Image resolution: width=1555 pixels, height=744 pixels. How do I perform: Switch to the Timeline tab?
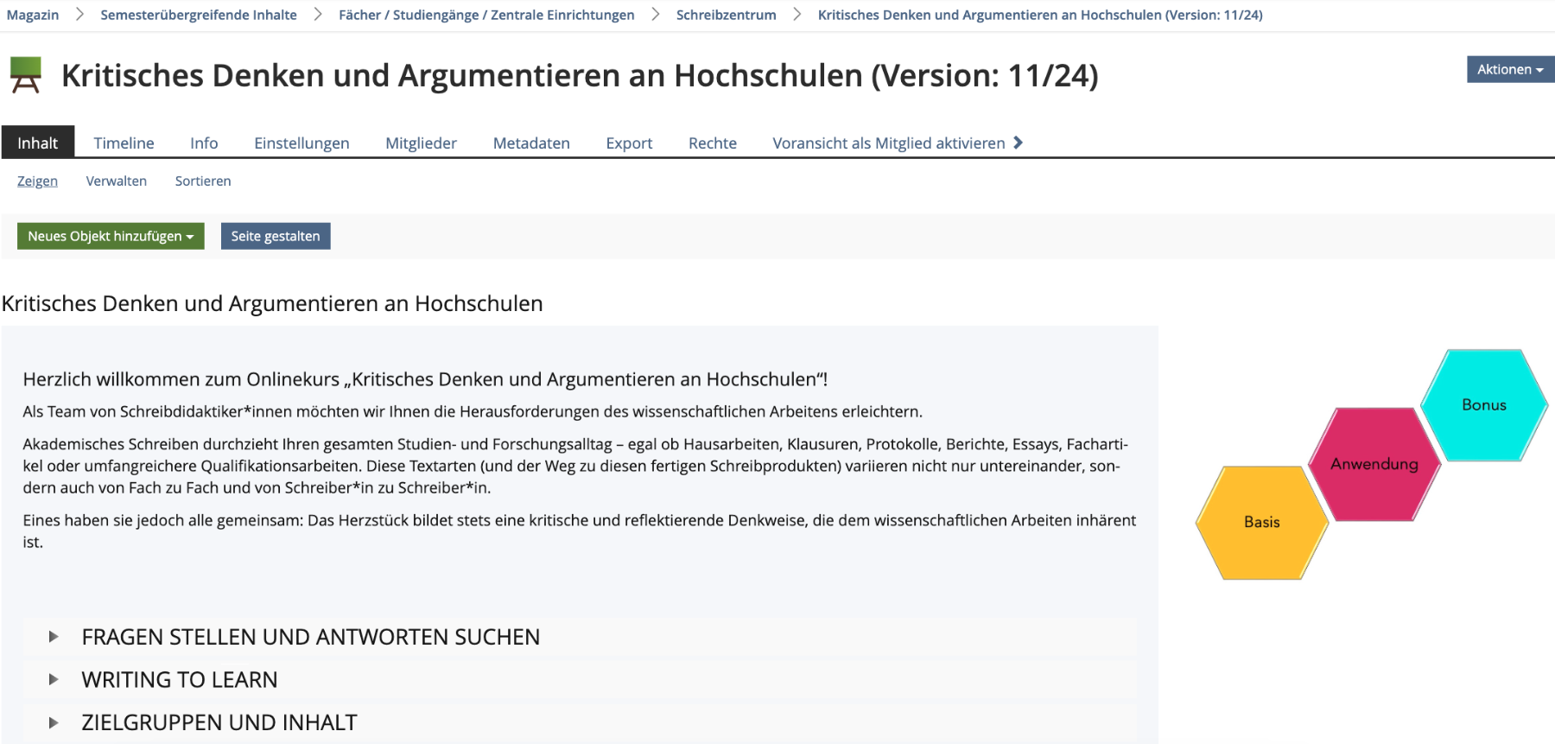[124, 143]
